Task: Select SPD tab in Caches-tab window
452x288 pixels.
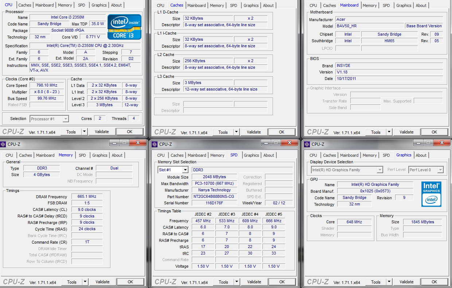Action: tap(234, 5)
